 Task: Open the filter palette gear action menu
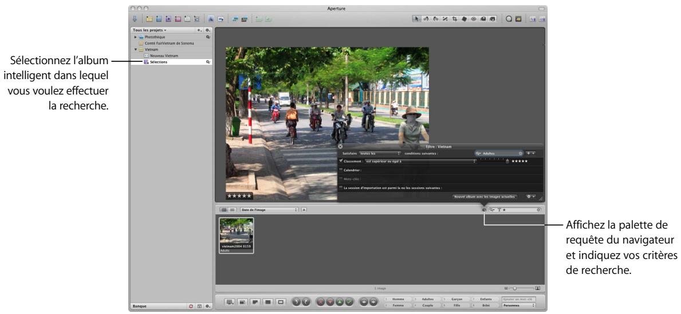[531, 197]
